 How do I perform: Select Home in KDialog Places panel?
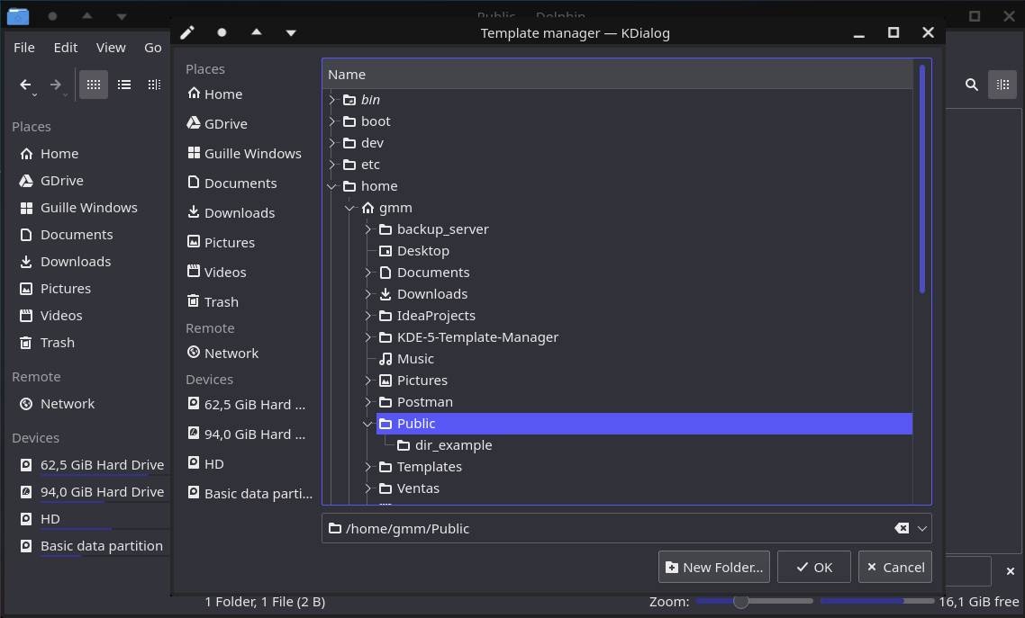click(x=214, y=94)
